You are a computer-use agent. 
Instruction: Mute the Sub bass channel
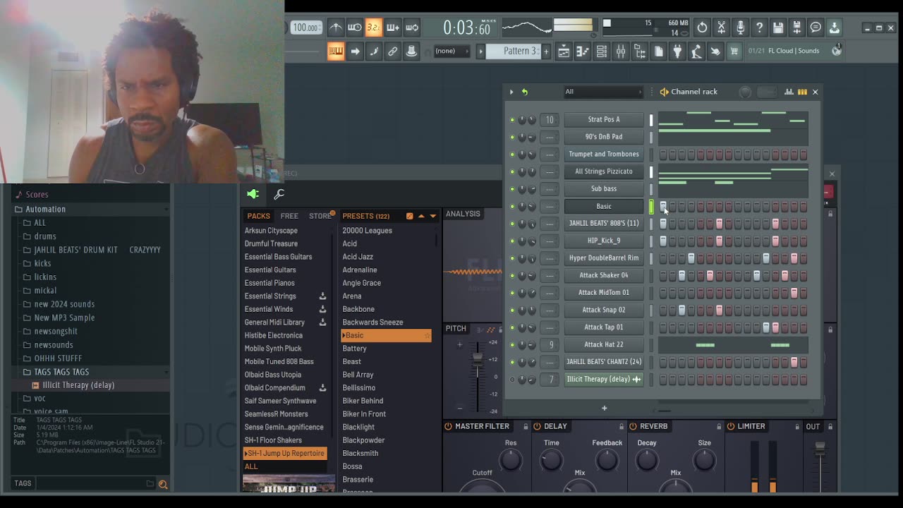[x=512, y=189]
